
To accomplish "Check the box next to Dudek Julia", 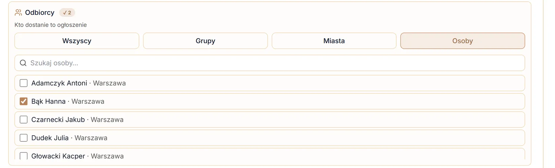I will pos(24,138).
